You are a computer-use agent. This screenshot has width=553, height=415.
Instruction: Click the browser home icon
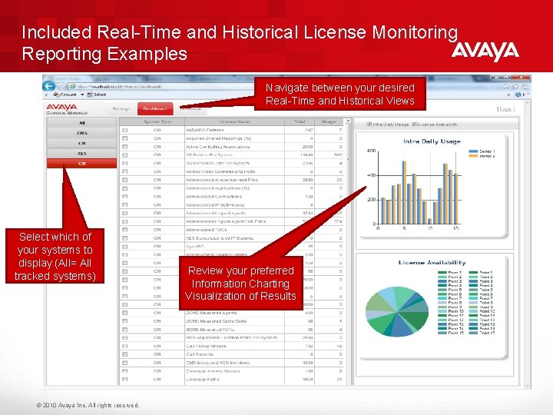pos(506,86)
